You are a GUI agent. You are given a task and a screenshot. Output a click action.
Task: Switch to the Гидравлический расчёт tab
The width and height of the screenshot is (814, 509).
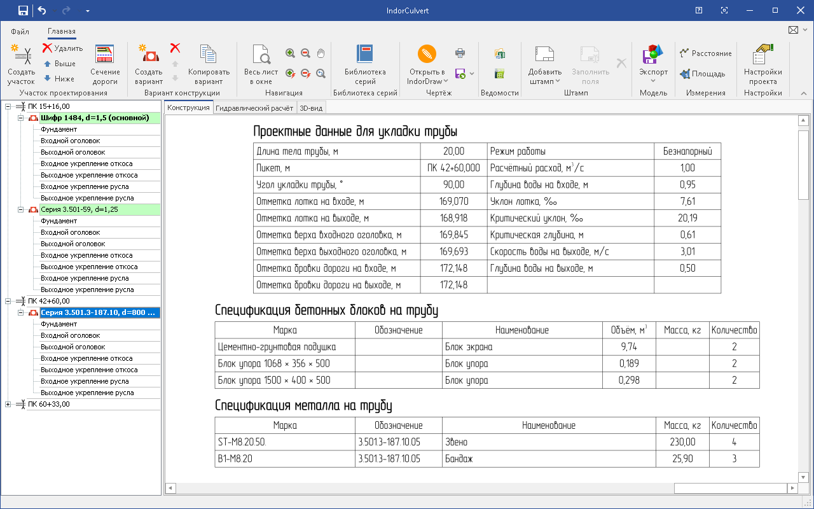point(254,108)
